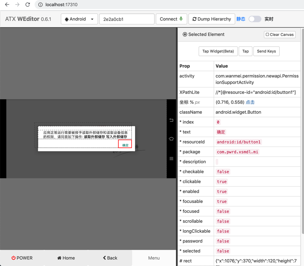Click the browser address bar
The height and width of the screenshot is (266, 304).
coord(169,5)
